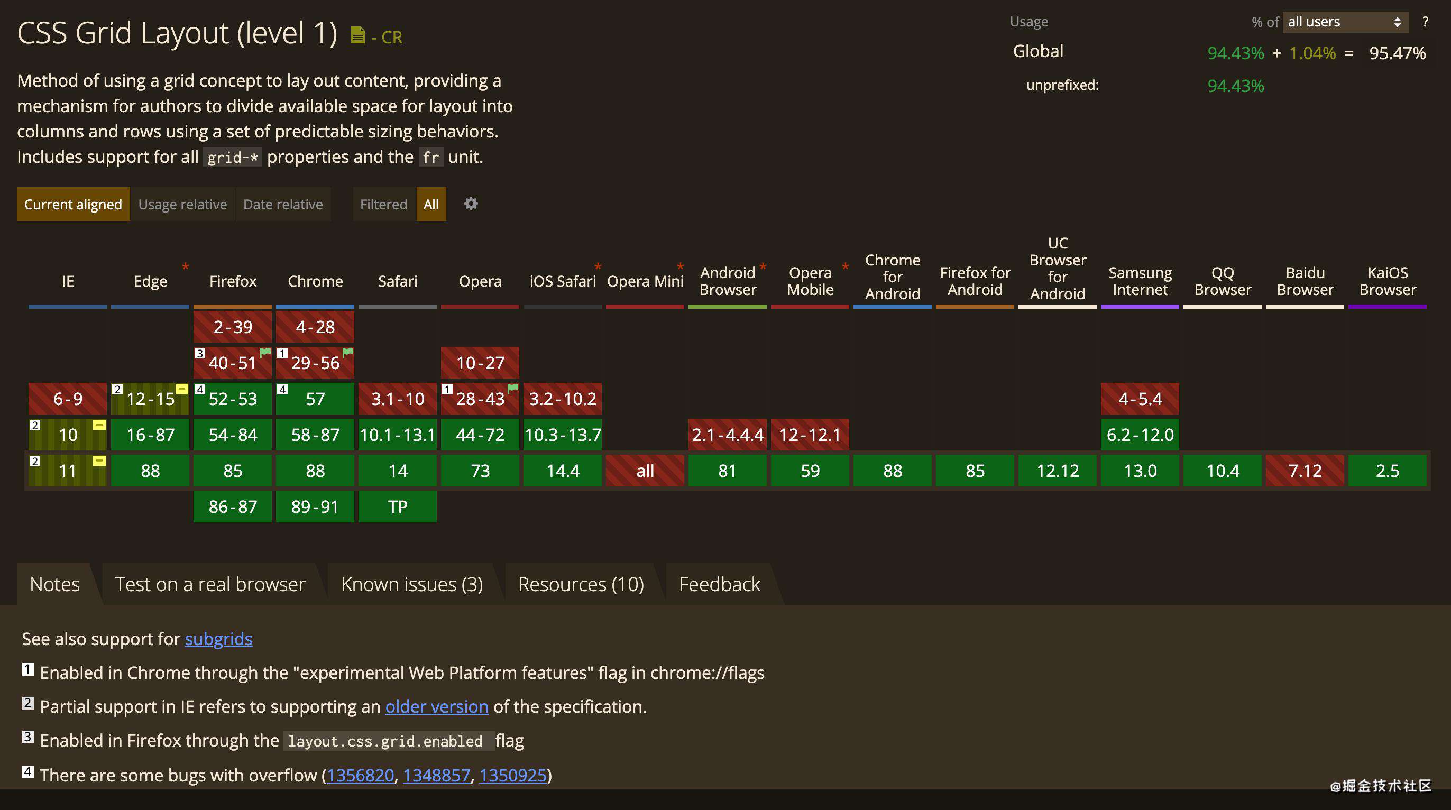Screen dimensions: 1451x810
Task: Select Opera Mobile 12-12.1 cell
Action: [810, 435]
